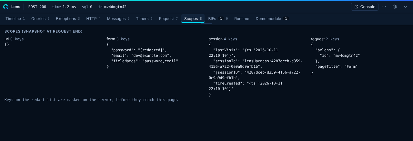
Task: Open the Queries tab
Action: coord(40,19)
